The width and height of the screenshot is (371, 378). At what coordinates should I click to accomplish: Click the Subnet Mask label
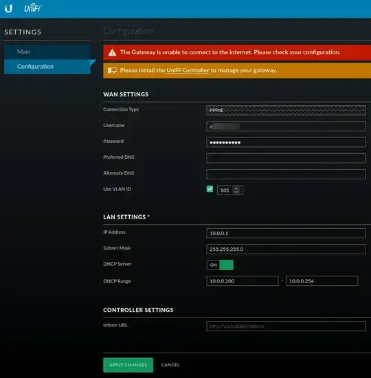pos(117,248)
